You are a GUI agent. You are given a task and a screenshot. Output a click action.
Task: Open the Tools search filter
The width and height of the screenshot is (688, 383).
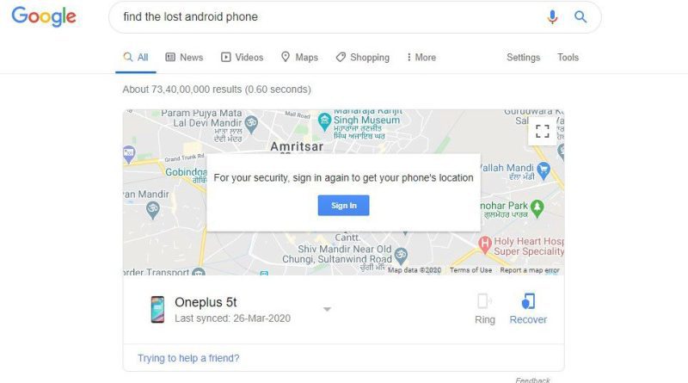click(x=568, y=57)
